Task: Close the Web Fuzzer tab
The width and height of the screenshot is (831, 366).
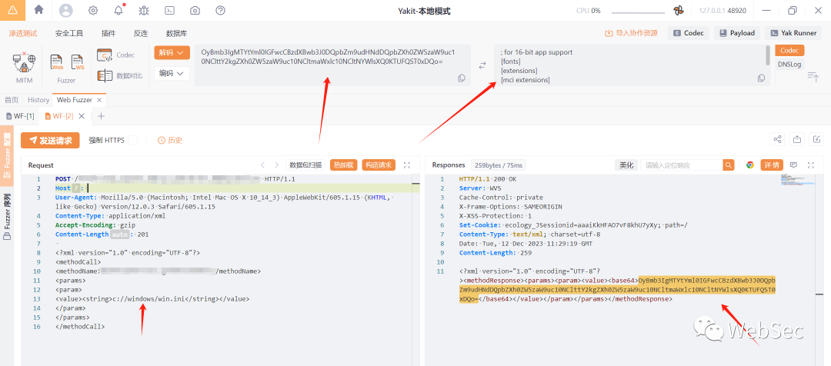Action: 99,100
